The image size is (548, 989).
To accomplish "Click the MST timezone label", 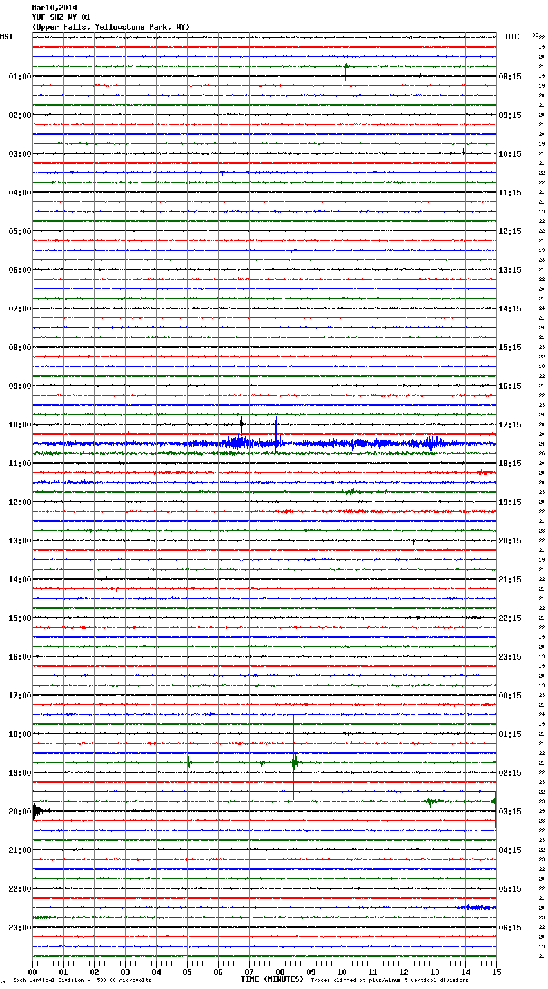I will [x=6, y=37].
